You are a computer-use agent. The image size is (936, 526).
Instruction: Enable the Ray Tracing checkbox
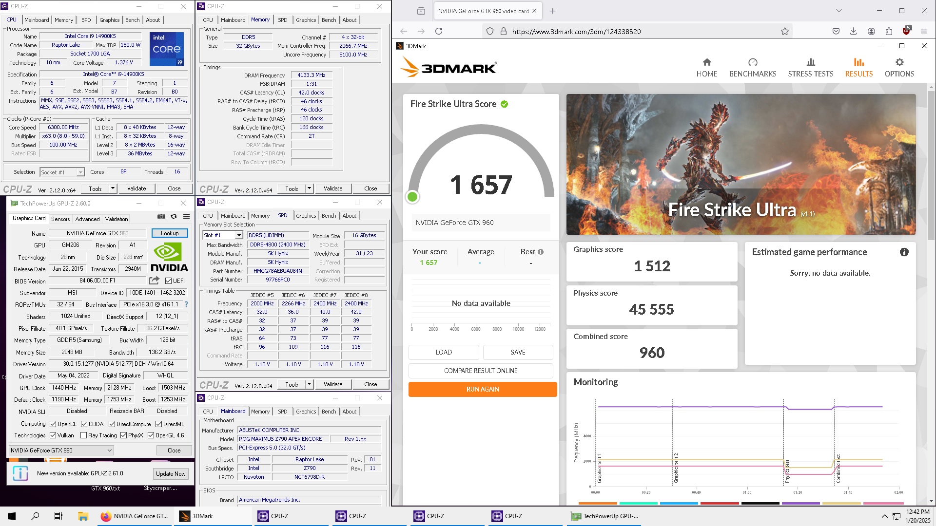pyautogui.click(x=83, y=435)
